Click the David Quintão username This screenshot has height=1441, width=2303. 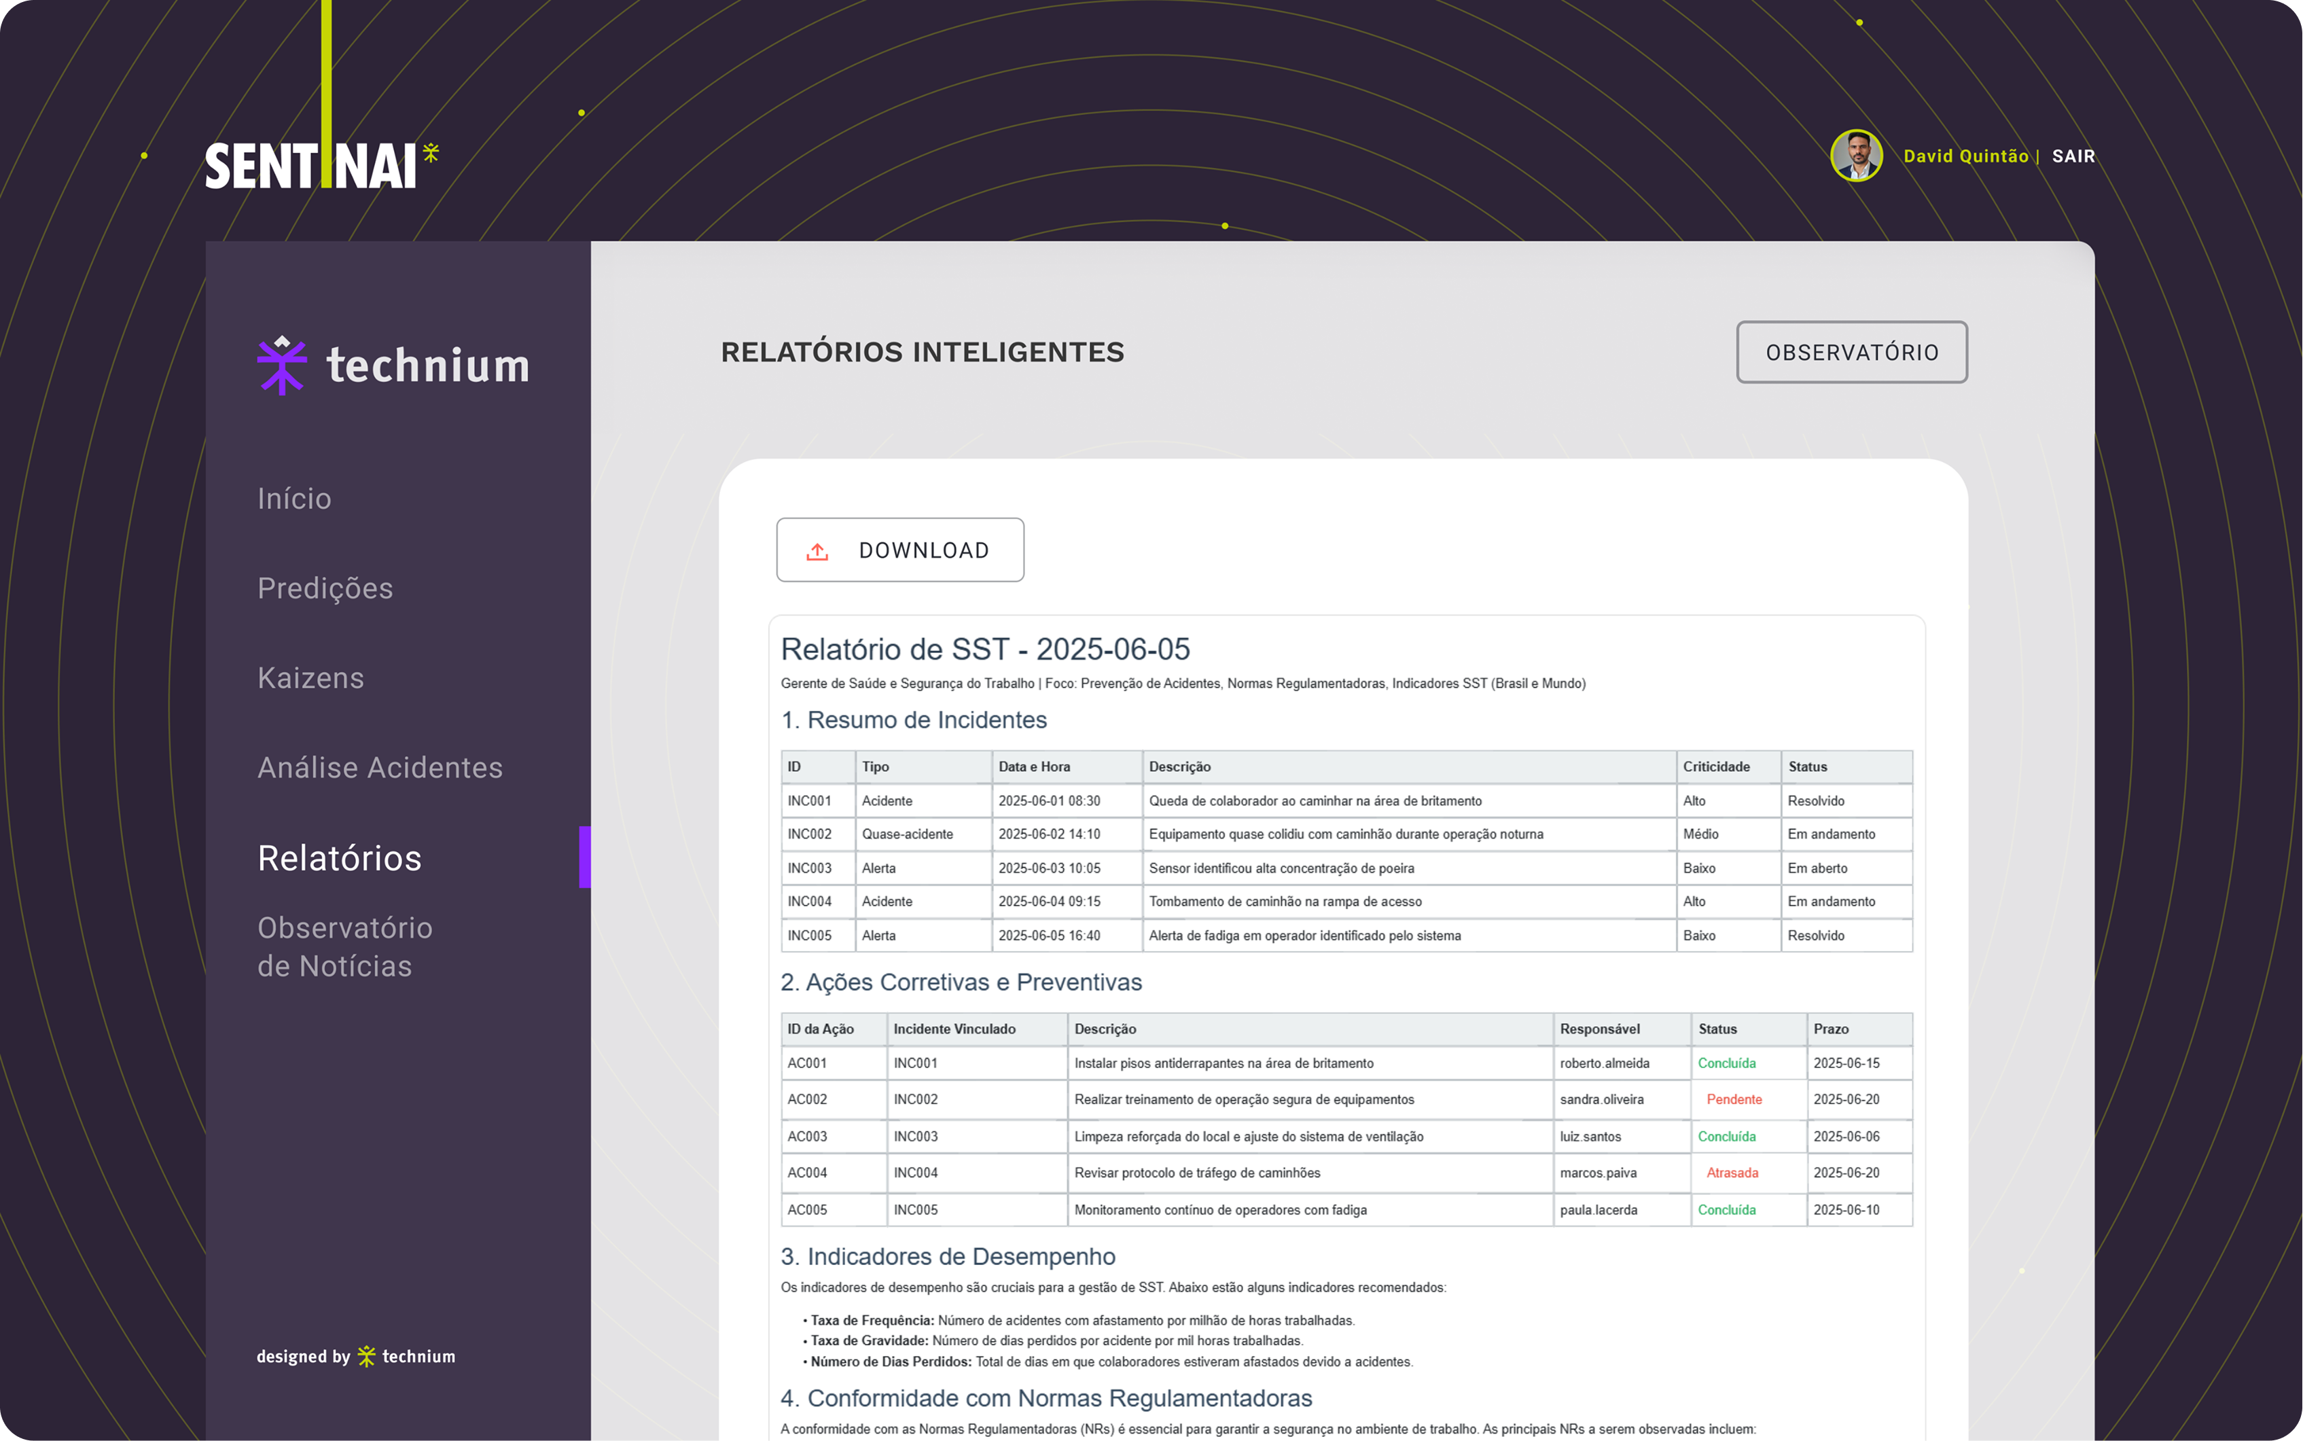tap(1965, 156)
